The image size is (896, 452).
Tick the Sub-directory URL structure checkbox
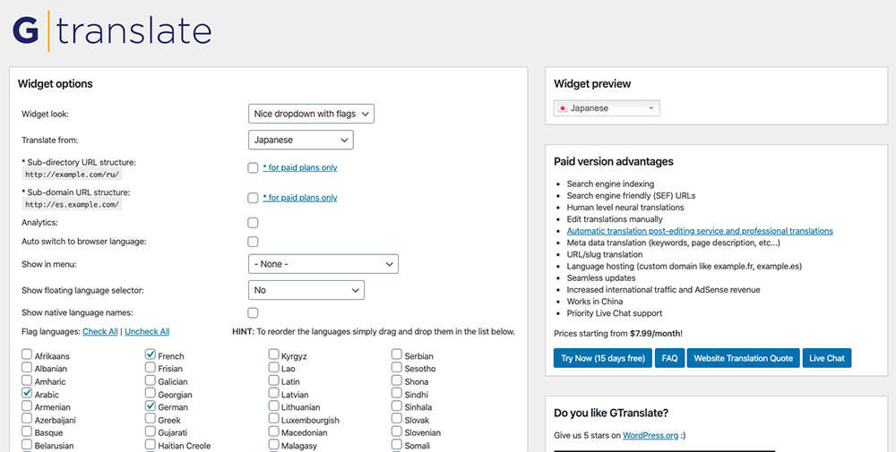253,167
